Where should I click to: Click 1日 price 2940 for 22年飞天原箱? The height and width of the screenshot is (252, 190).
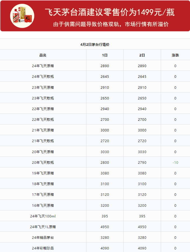coord(105,109)
